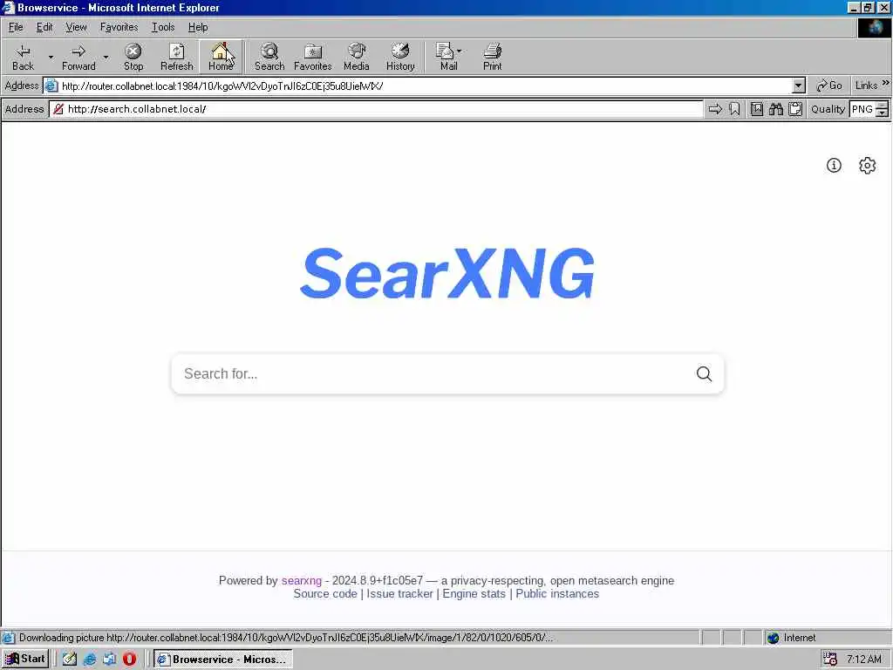893x670 pixels.
Task: Open the Back history dropdown arrow
Action: [x=50, y=57]
